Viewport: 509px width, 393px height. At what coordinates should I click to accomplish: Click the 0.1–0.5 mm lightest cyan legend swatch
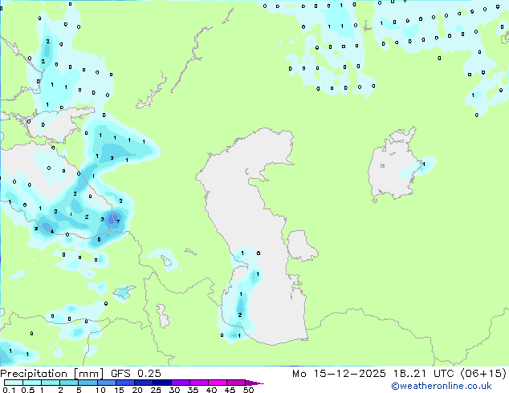tap(14, 383)
